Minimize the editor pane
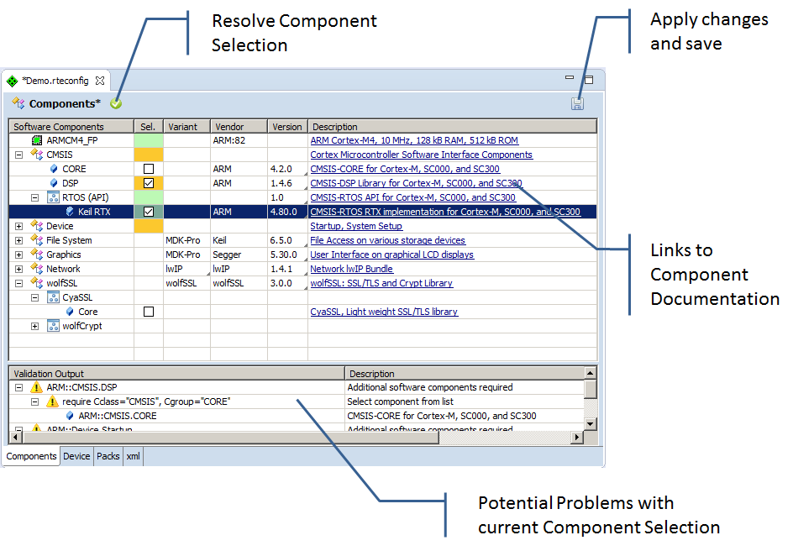Screen dimensions: 793x551 coord(570,77)
